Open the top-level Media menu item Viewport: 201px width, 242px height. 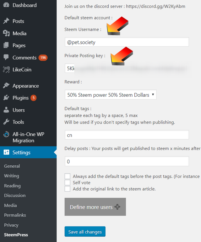pos(19,33)
